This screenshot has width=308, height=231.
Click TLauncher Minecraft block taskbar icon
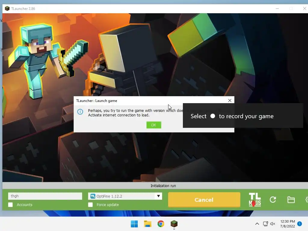pos(174,224)
